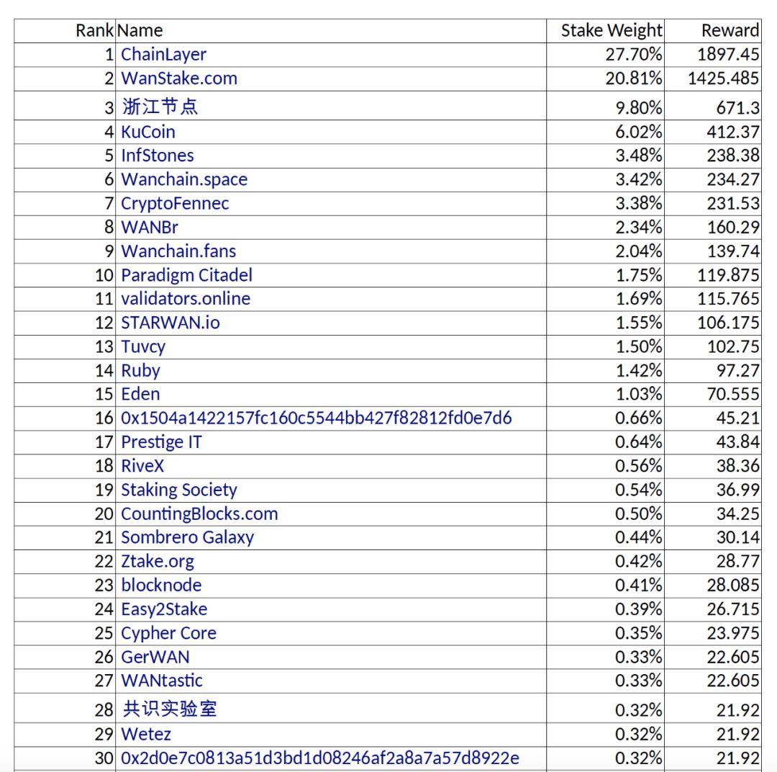Open Sombrero Galaxy validator link
This screenshot has height=772, width=777.
(x=187, y=538)
